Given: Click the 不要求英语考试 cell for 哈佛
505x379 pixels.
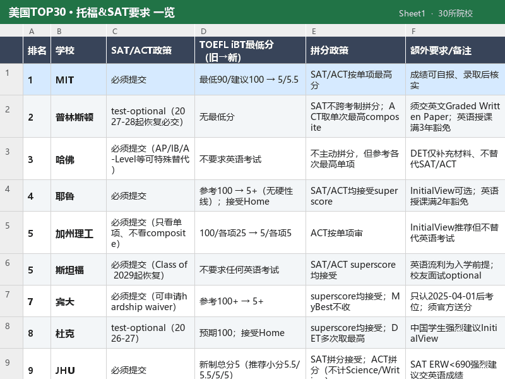Looking at the screenshot, I should point(250,159).
